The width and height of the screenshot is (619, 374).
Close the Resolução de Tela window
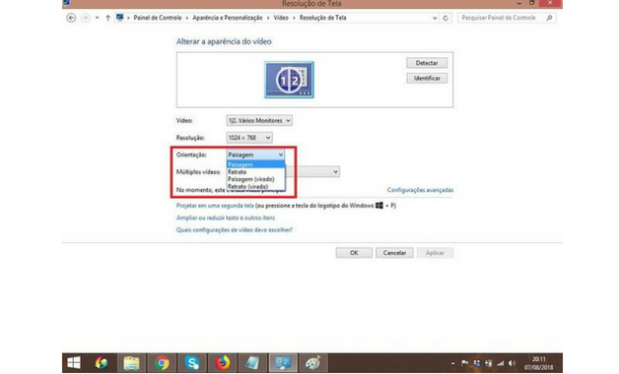tap(550, 3)
